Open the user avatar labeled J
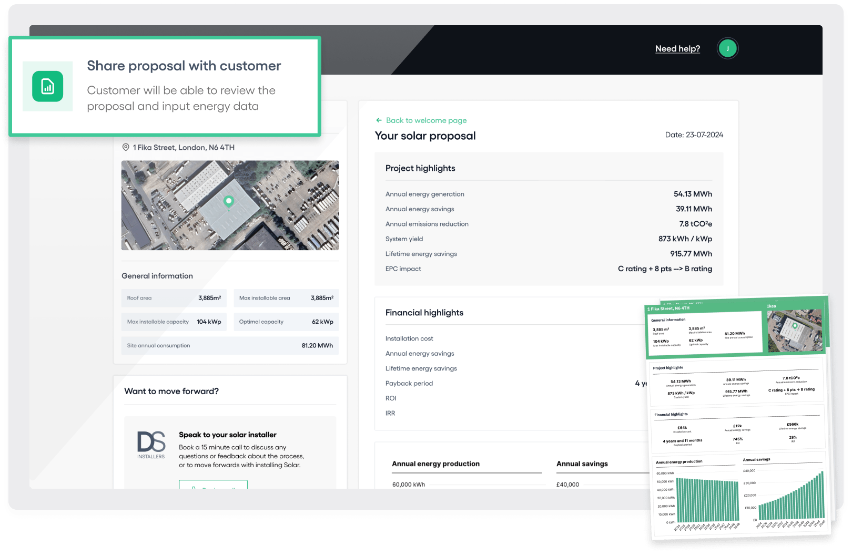Viewport: 852px width, 556px height. click(727, 49)
